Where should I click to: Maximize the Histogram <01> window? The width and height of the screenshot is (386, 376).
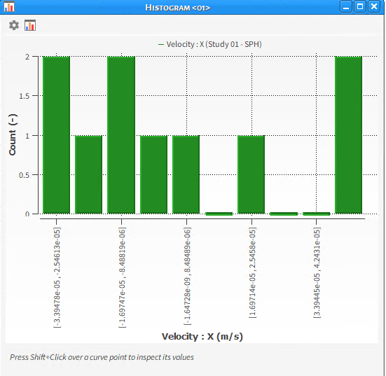pyautogui.click(x=360, y=6)
